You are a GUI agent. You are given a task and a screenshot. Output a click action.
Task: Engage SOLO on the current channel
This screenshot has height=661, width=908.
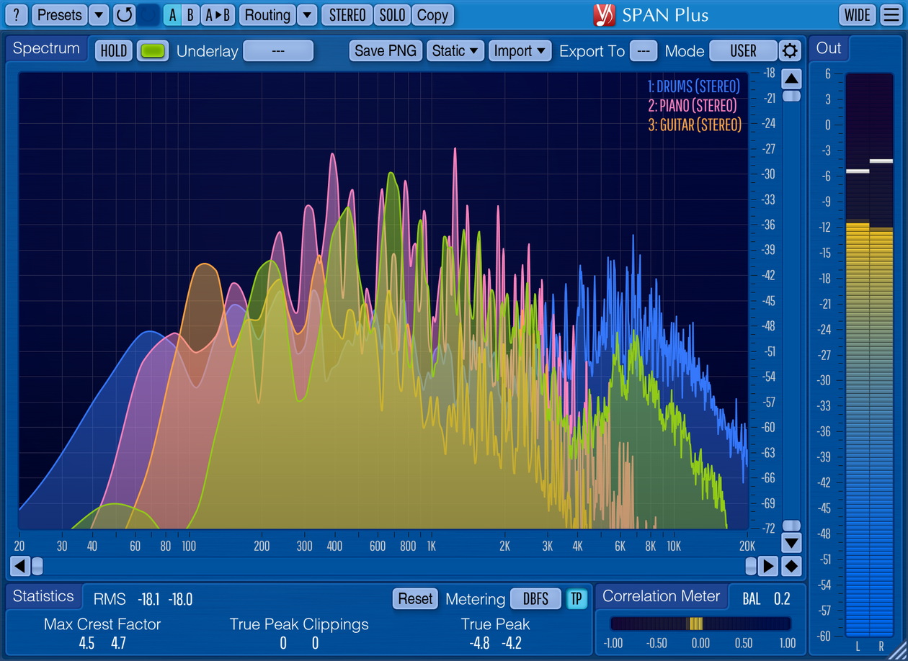391,14
